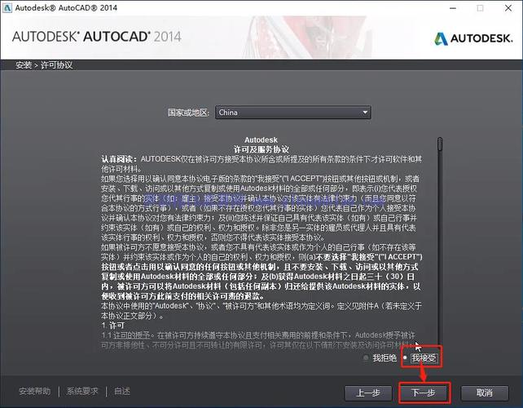Click the 下一步 button
The image size is (523, 408).
click(424, 392)
